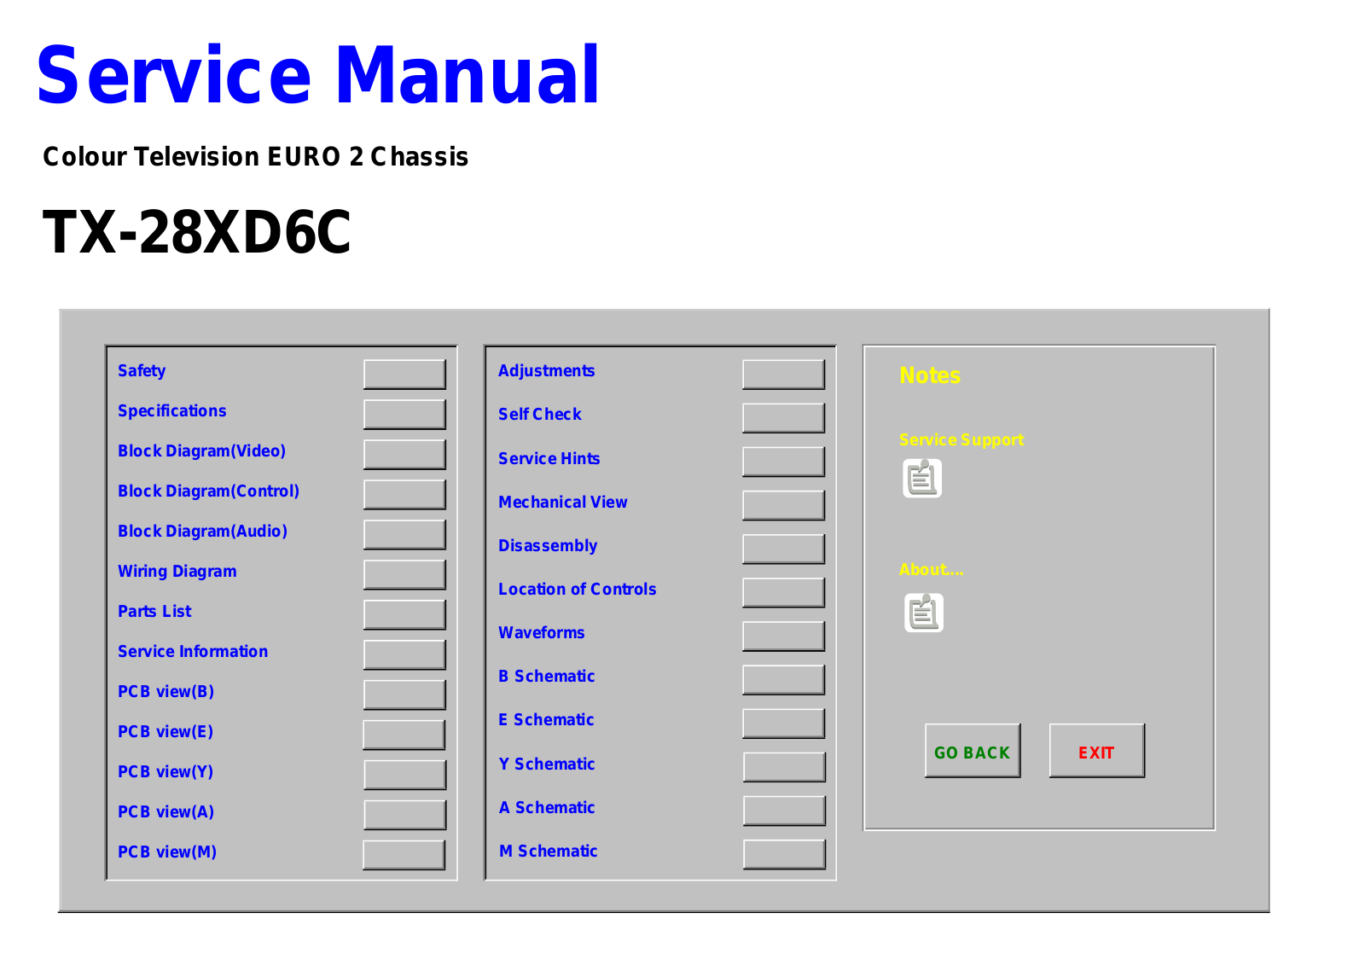Click the yellow About.... label
Image resolution: width=1365 pixels, height=965 pixels.
pyautogui.click(x=932, y=569)
